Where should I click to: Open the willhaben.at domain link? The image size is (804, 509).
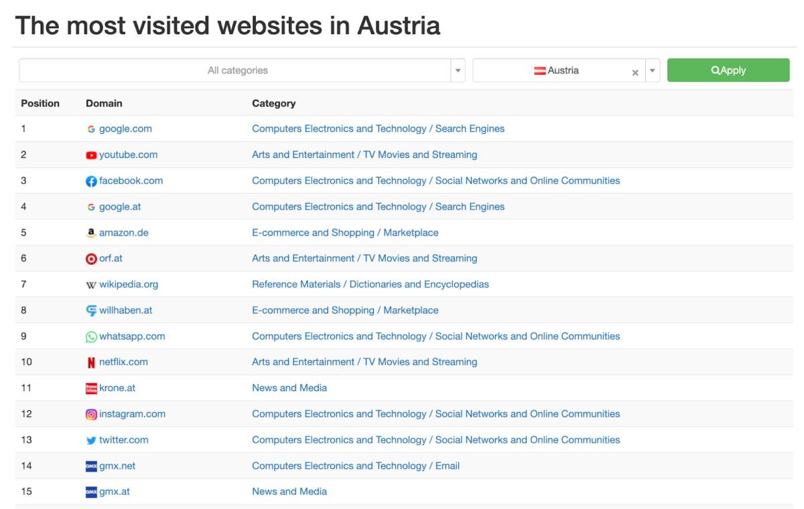click(125, 310)
